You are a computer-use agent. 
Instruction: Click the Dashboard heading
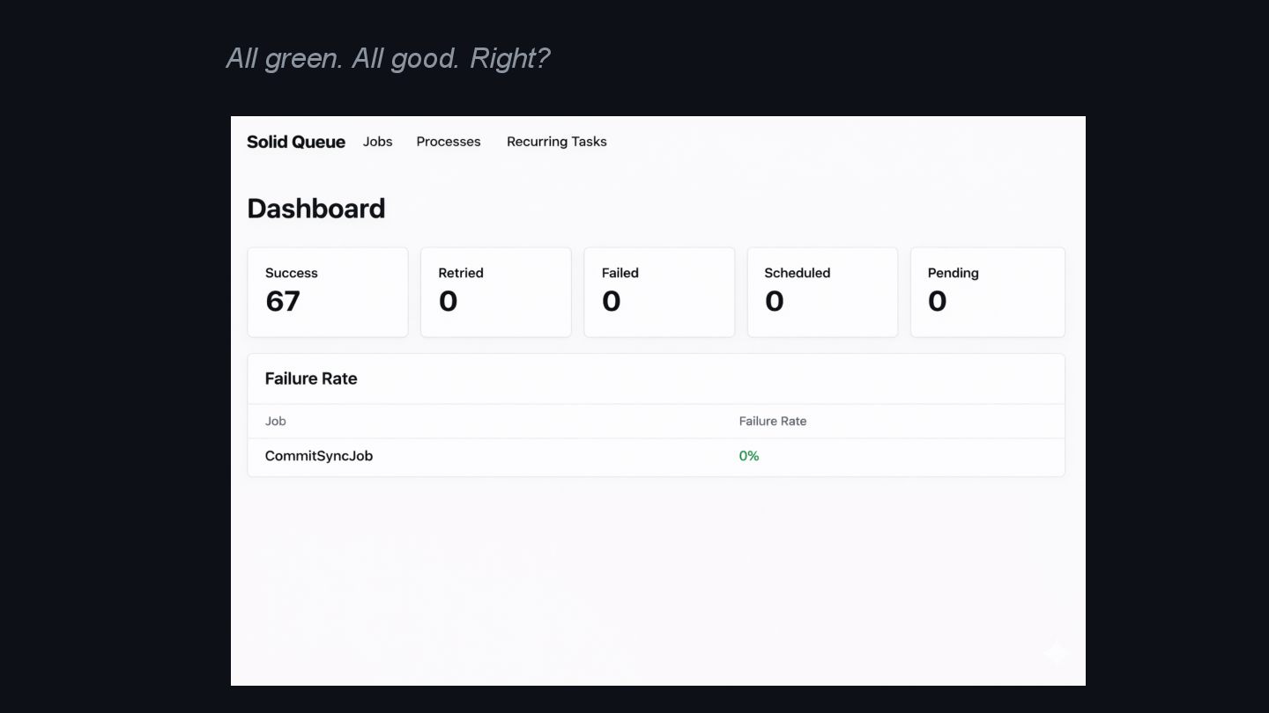(315, 209)
